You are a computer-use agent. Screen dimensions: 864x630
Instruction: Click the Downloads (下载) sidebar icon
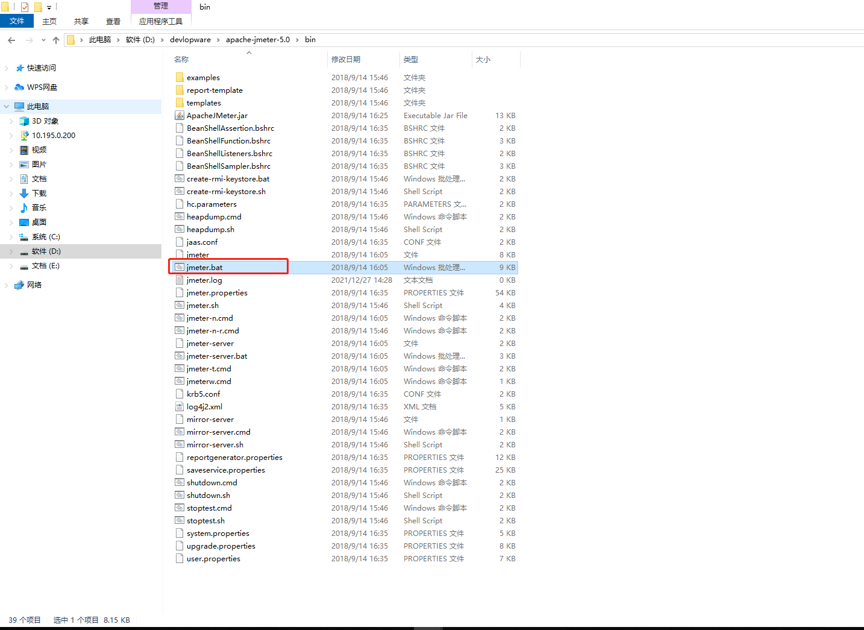pos(24,194)
